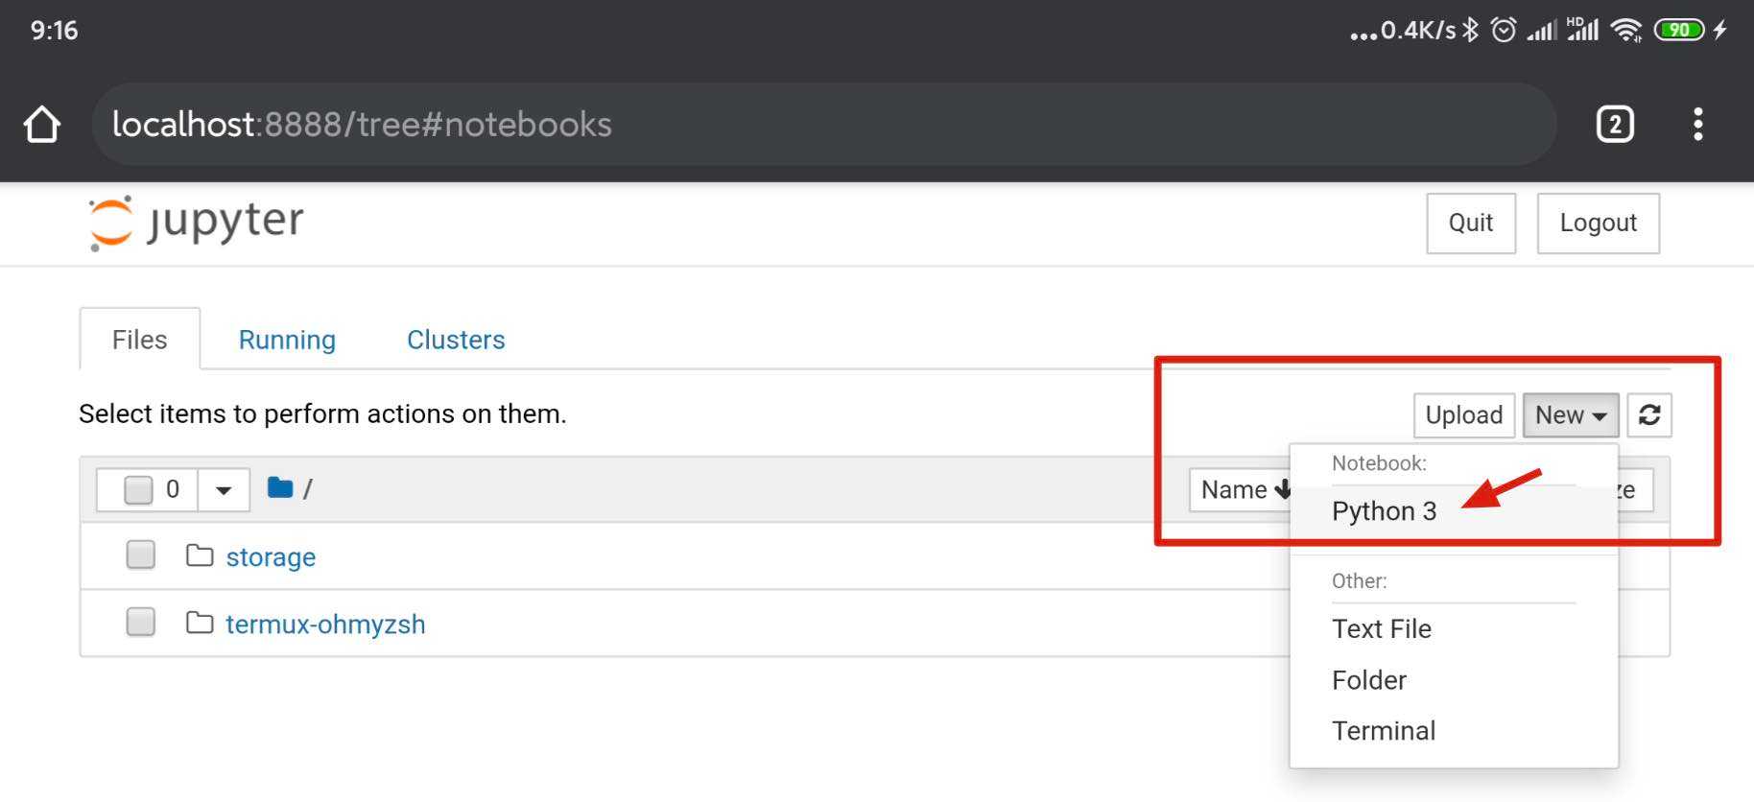
Task: Click the Logout button
Action: pyautogui.click(x=1598, y=224)
